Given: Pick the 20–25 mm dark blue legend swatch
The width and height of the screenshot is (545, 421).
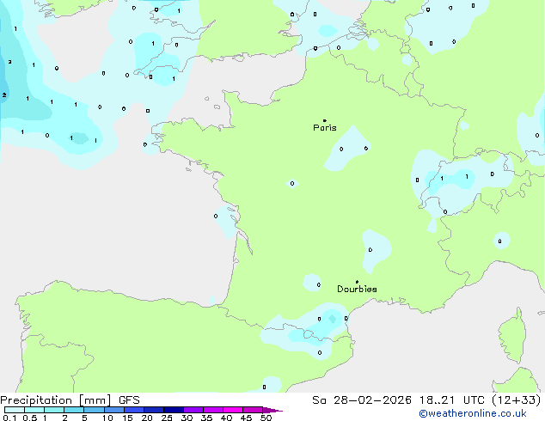Looking at the screenshot, I should (154, 410).
